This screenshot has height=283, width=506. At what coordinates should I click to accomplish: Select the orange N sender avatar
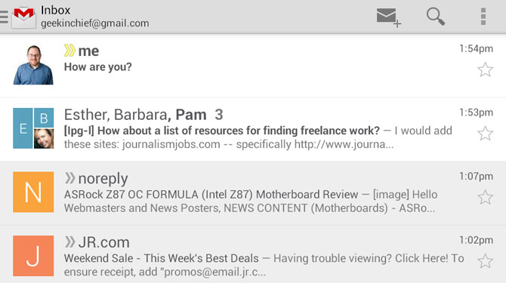pyautogui.click(x=33, y=192)
